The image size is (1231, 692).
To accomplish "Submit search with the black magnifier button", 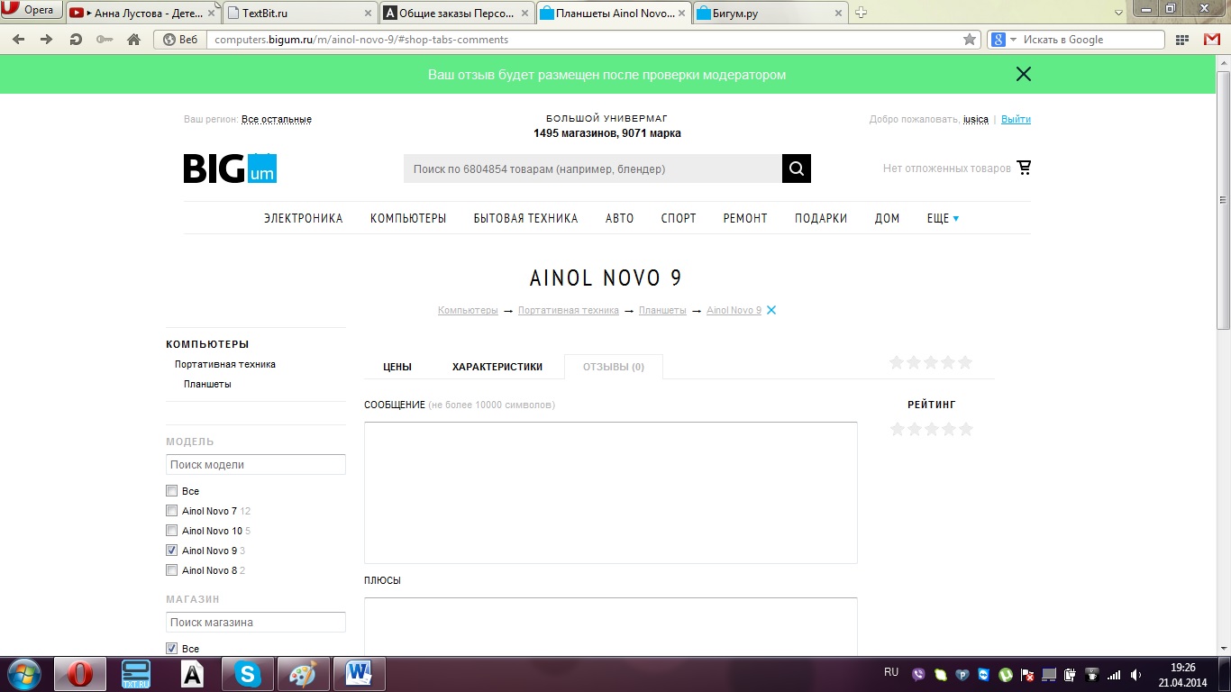I will coord(797,168).
